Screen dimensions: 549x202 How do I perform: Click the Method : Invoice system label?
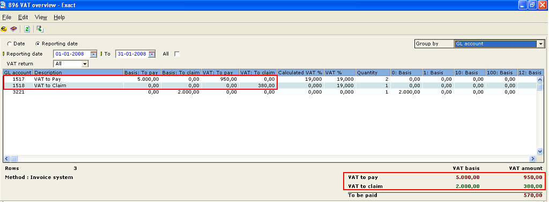point(39,177)
